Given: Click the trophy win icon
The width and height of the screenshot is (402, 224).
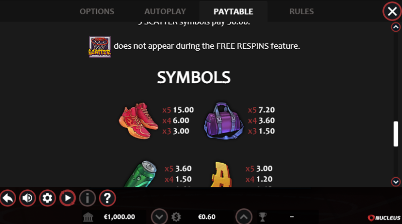Looking at the screenshot, I should (x=262, y=217).
